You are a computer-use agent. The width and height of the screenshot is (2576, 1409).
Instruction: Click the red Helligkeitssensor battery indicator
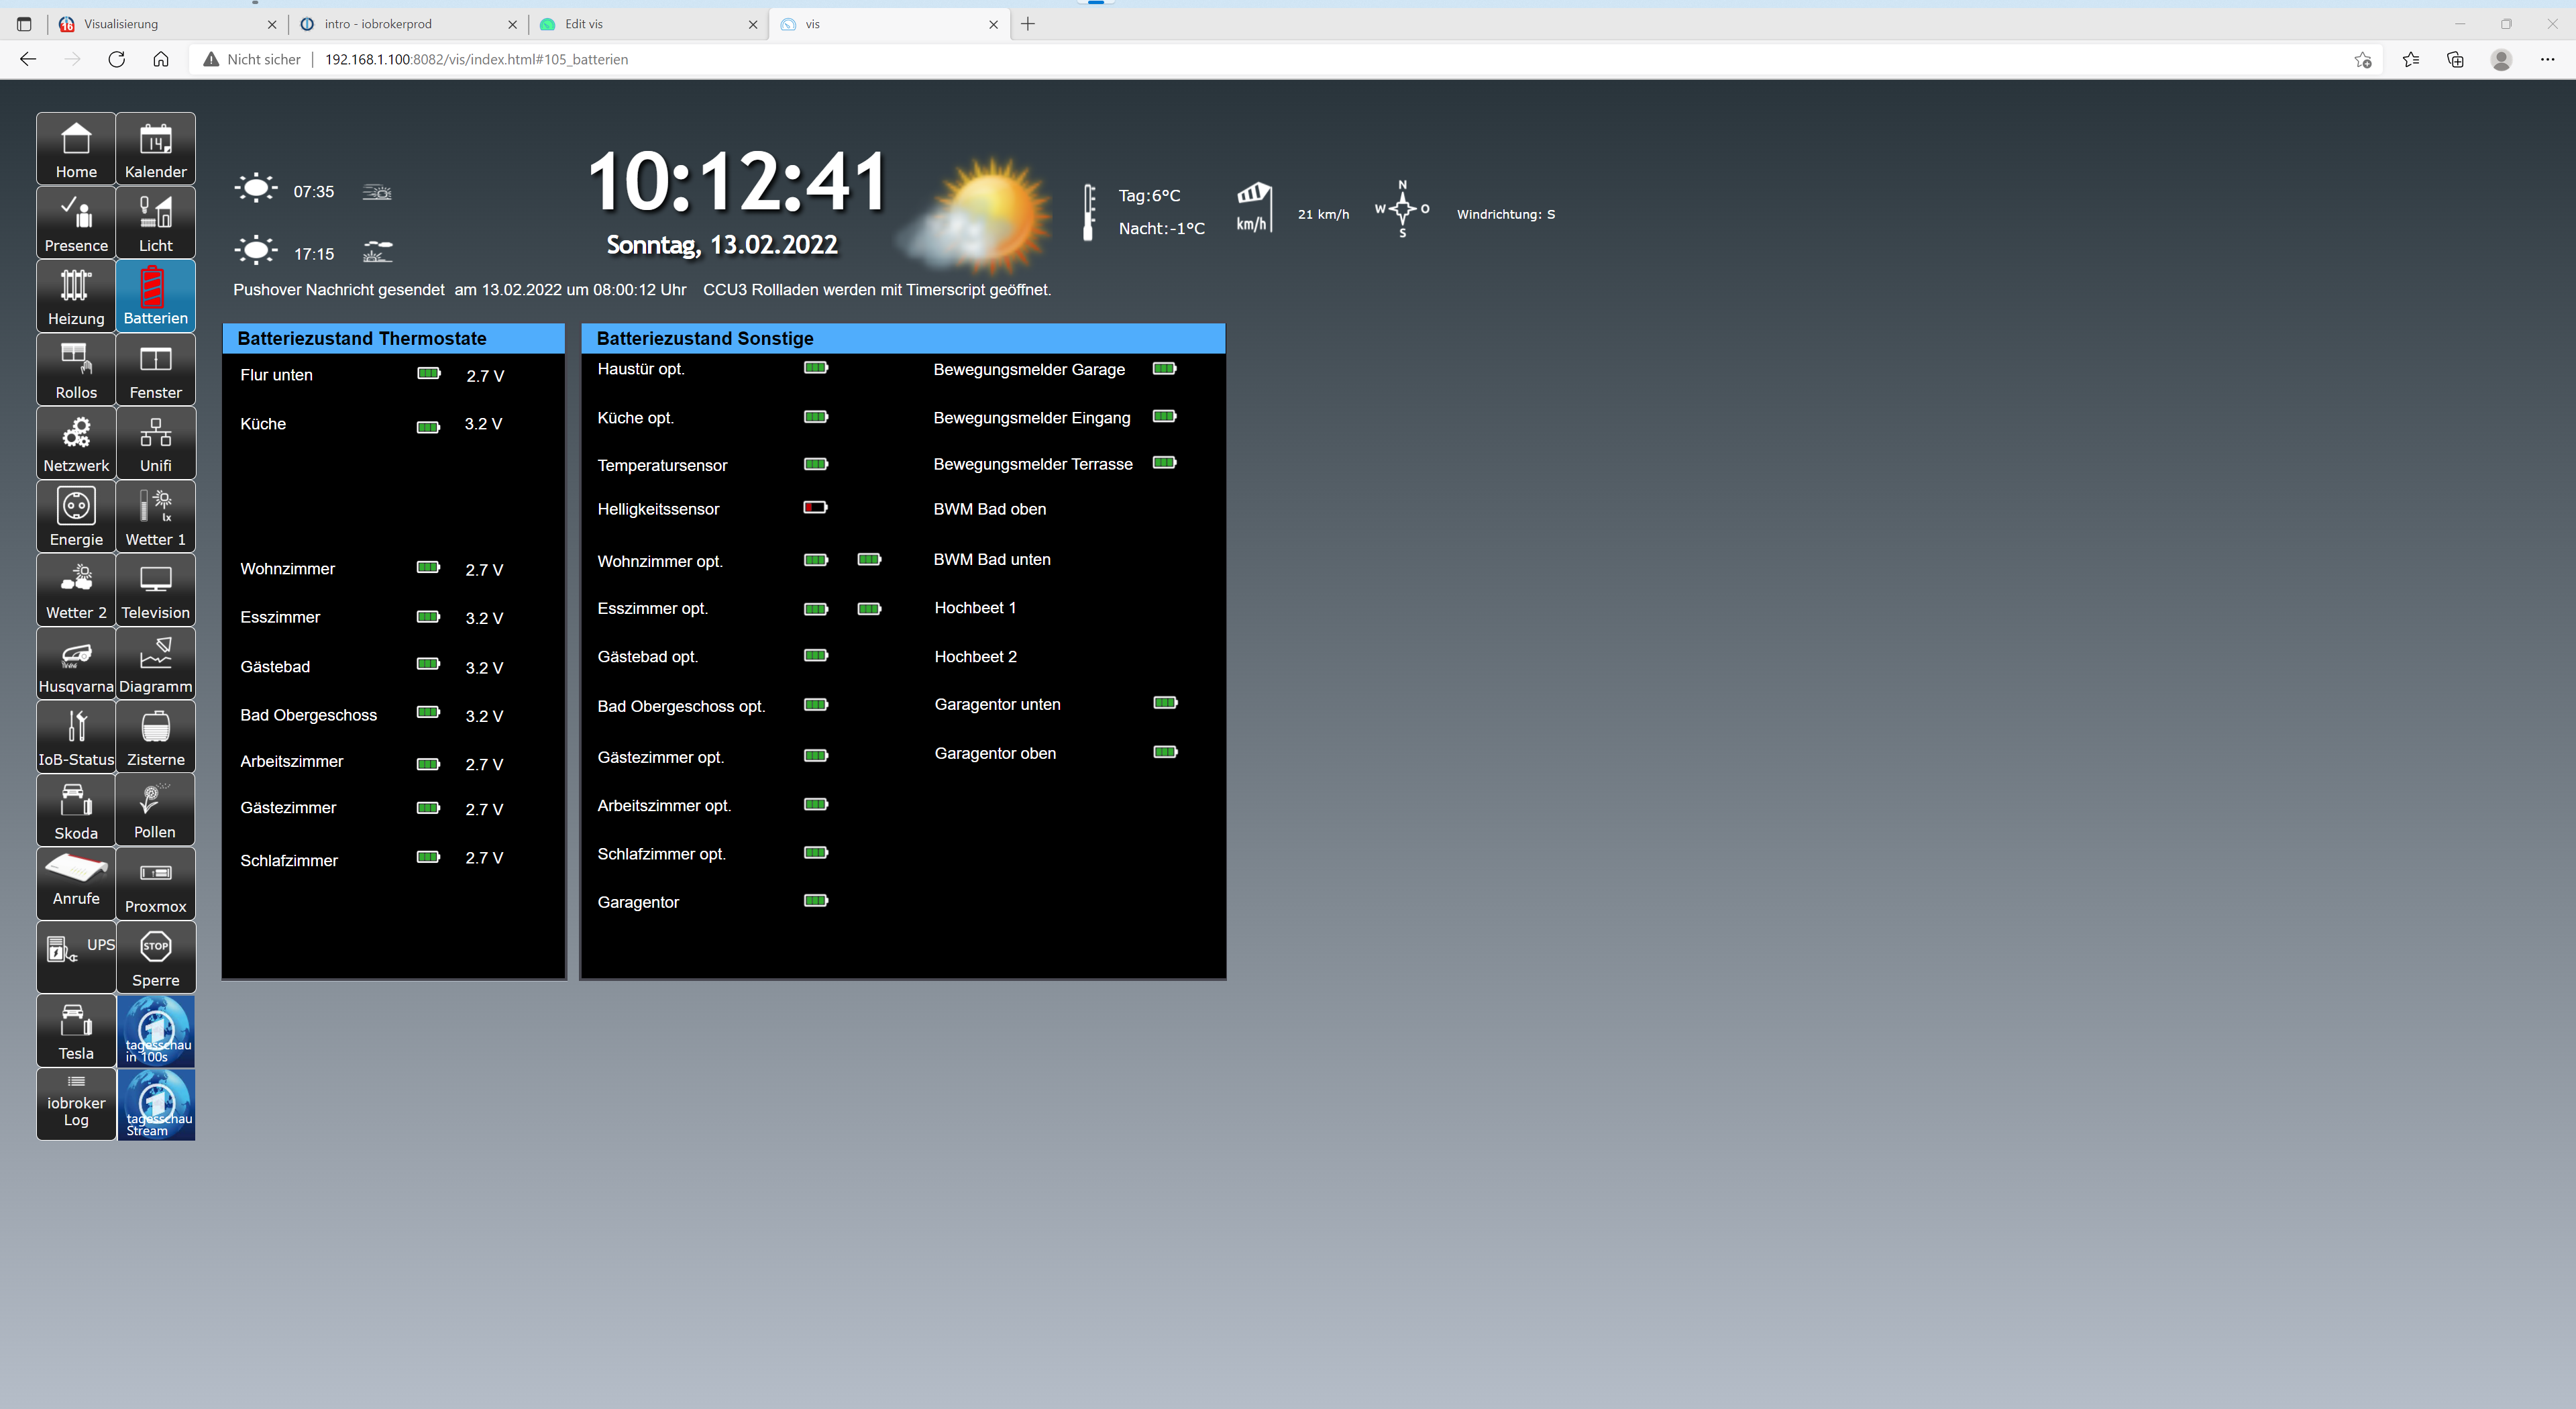815,508
